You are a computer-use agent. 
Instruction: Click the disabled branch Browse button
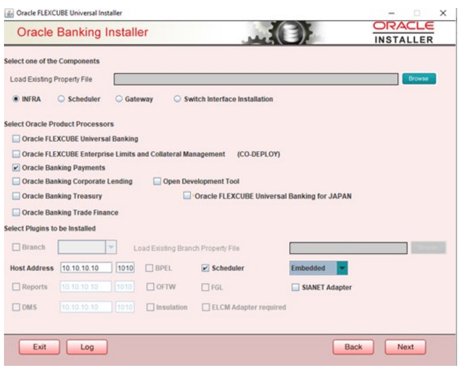pos(428,248)
